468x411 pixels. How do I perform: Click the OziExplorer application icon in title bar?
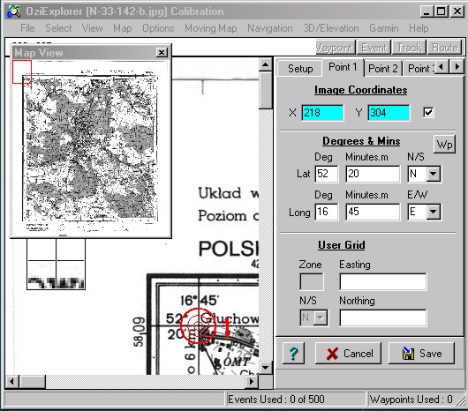14,11
